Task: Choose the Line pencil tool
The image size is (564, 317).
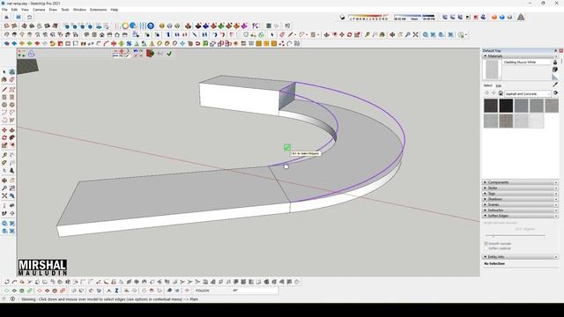Action: coord(4,90)
